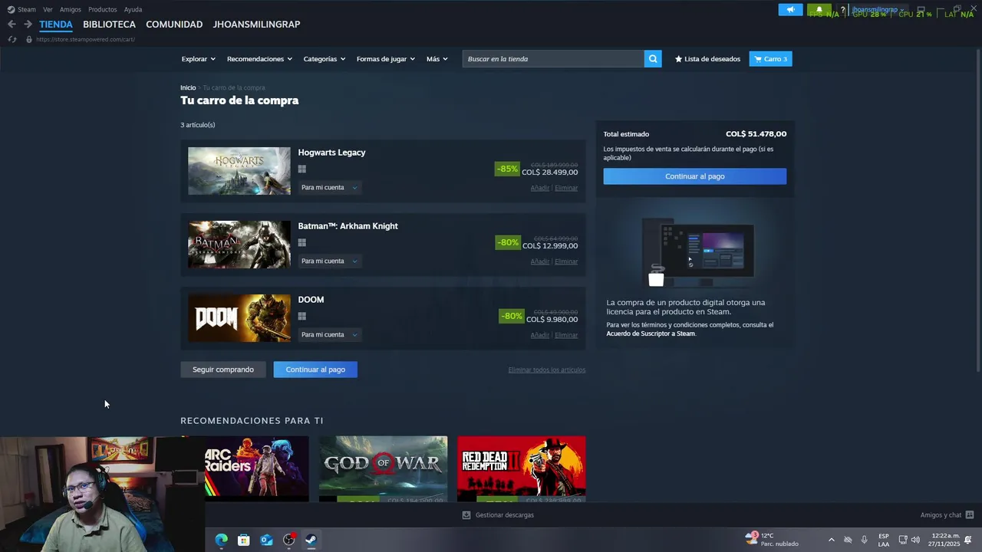Click the OBS Studio taskbar icon
The image size is (982, 552).
[289, 540]
